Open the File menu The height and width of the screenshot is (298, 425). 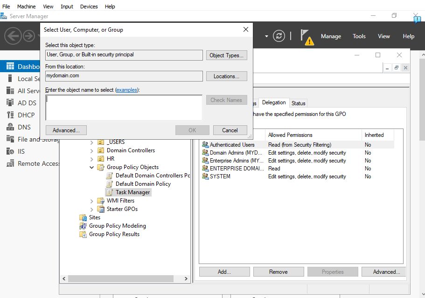pyautogui.click(x=6, y=6)
